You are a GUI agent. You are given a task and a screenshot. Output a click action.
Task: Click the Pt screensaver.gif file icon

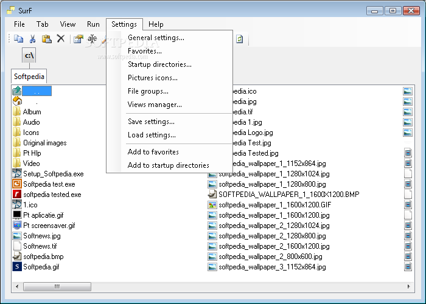[17, 225]
